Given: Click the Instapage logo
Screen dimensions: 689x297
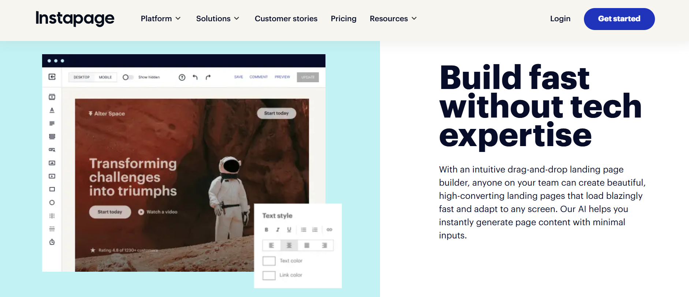Looking at the screenshot, I should pos(75,18).
